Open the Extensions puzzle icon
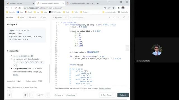 [x=119, y=8]
